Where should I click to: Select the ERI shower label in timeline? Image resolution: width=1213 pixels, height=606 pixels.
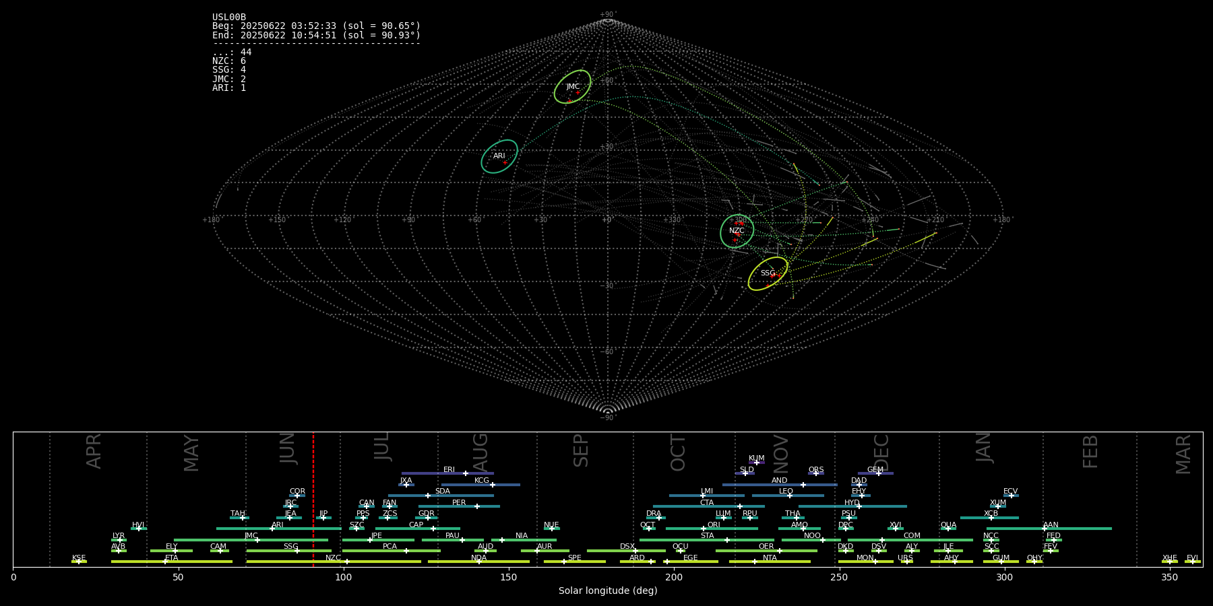[x=449, y=470]
